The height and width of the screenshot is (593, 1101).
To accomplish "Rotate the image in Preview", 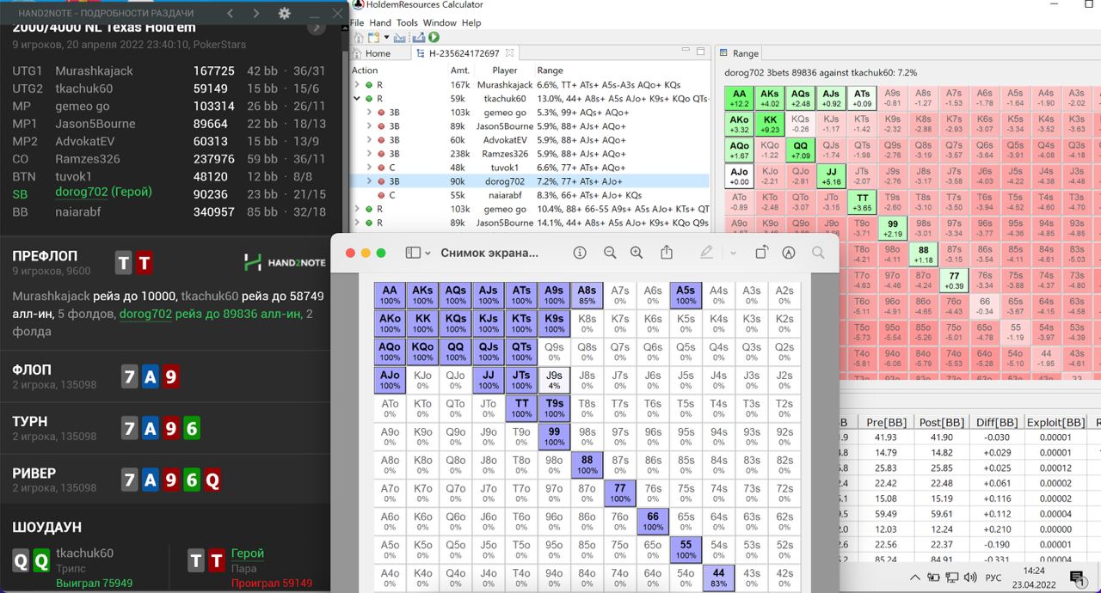I will 761,253.
